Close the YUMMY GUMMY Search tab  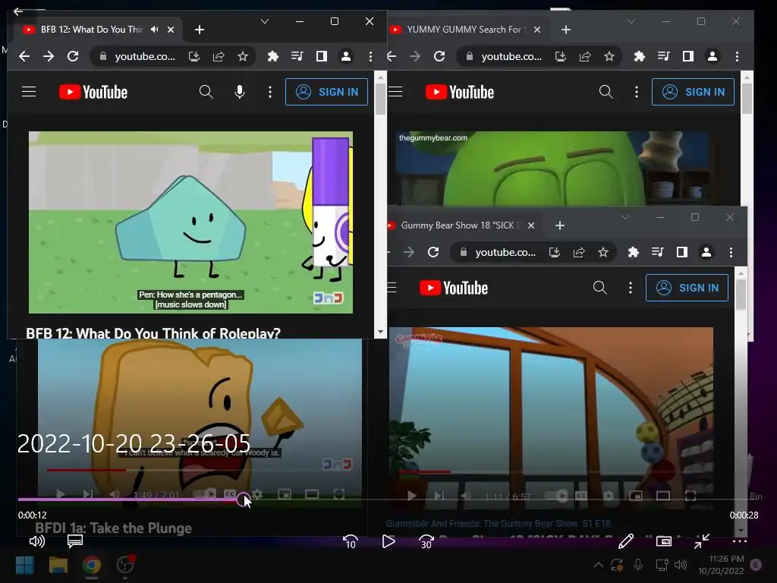(x=536, y=30)
